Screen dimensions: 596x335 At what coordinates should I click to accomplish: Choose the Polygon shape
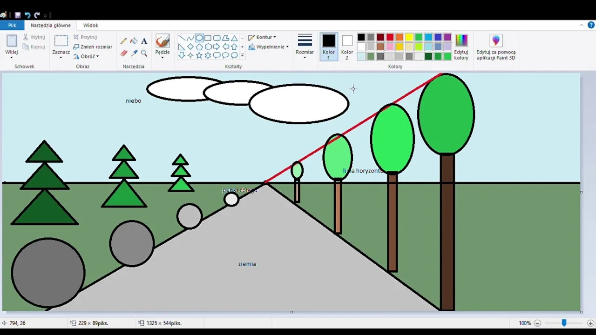coord(226,38)
